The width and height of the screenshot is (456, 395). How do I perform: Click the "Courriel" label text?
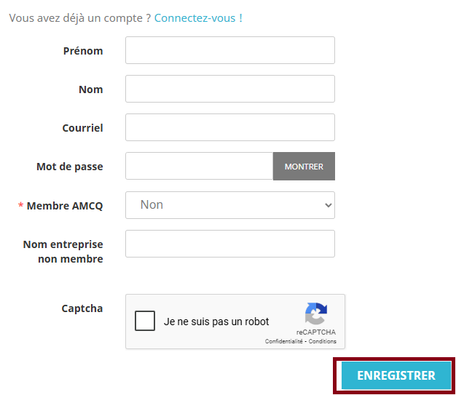point(82,128)
